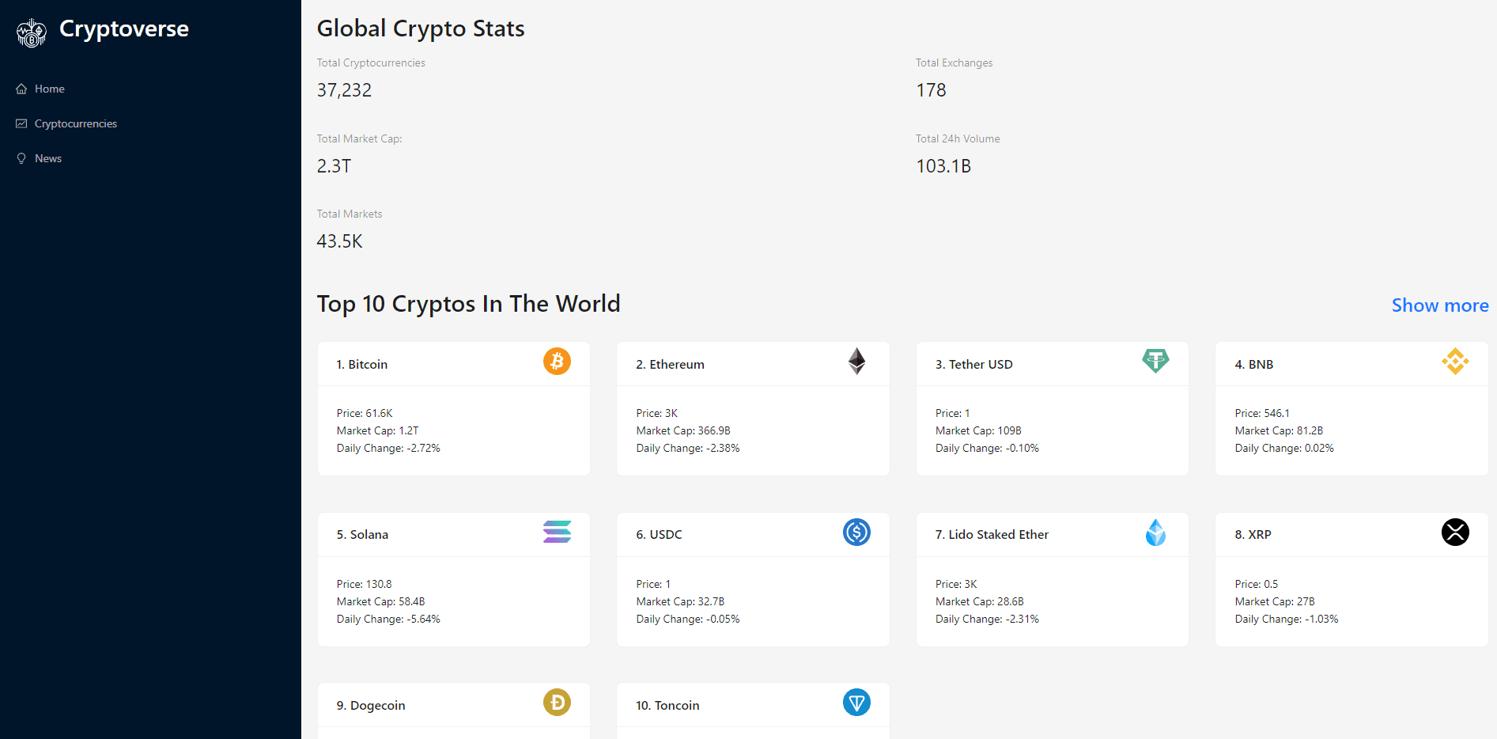Click the Cryptoverse title link
This screenshot has height=739, width=1497.
coord(124,29)
